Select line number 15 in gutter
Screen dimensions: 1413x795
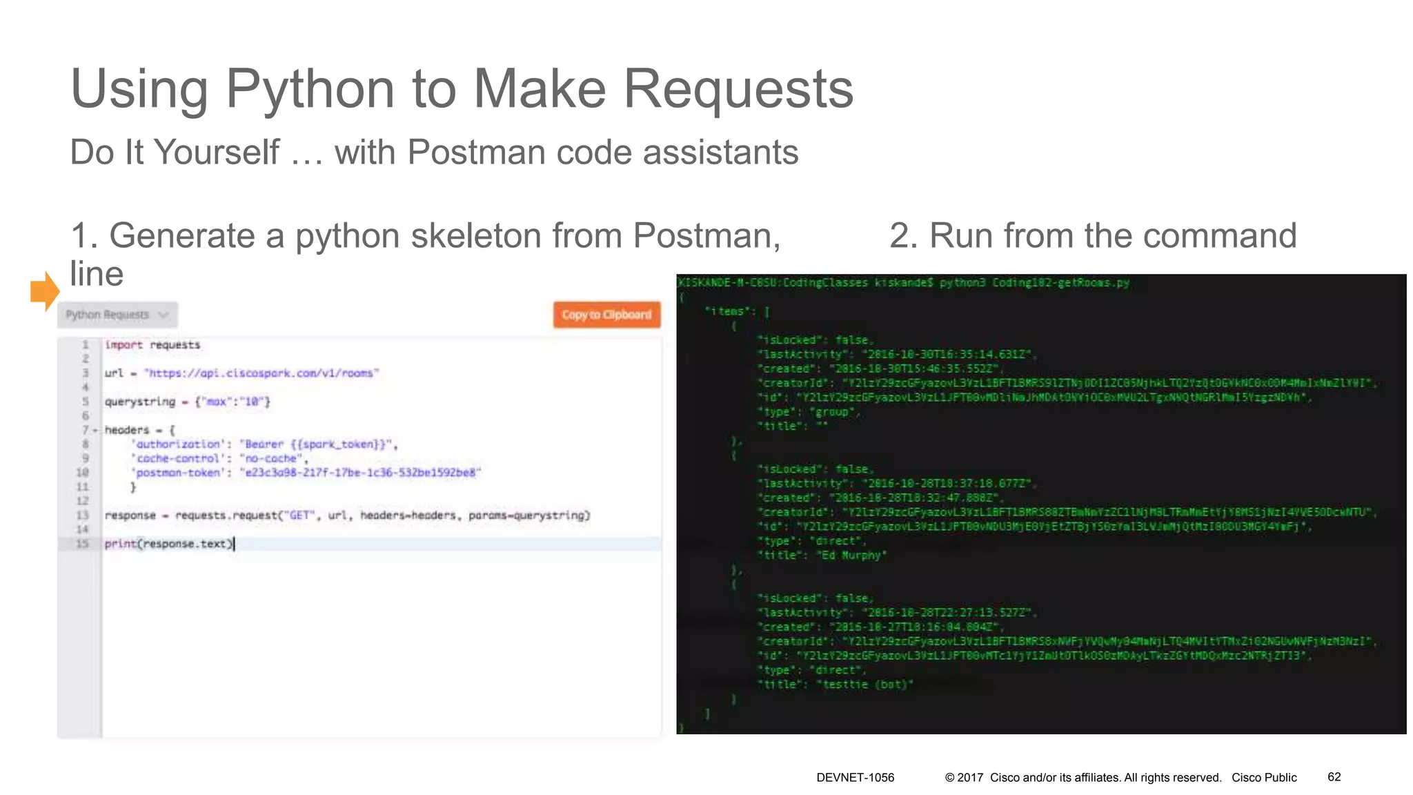(x=83, y=544)
